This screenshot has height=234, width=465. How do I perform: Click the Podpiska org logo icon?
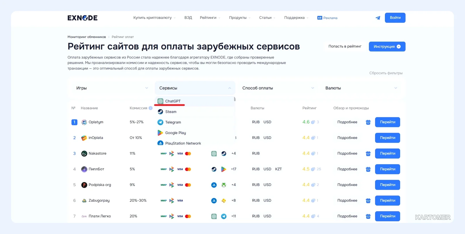pos(84,185)
